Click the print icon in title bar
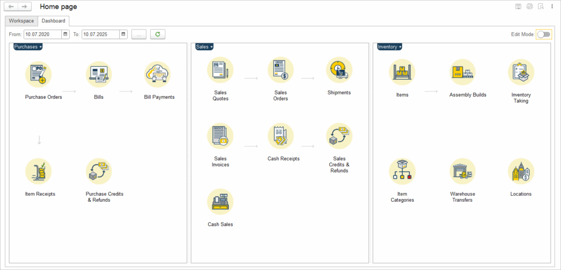The height and width of the screenshot is (270, 561). coord(530,7)
